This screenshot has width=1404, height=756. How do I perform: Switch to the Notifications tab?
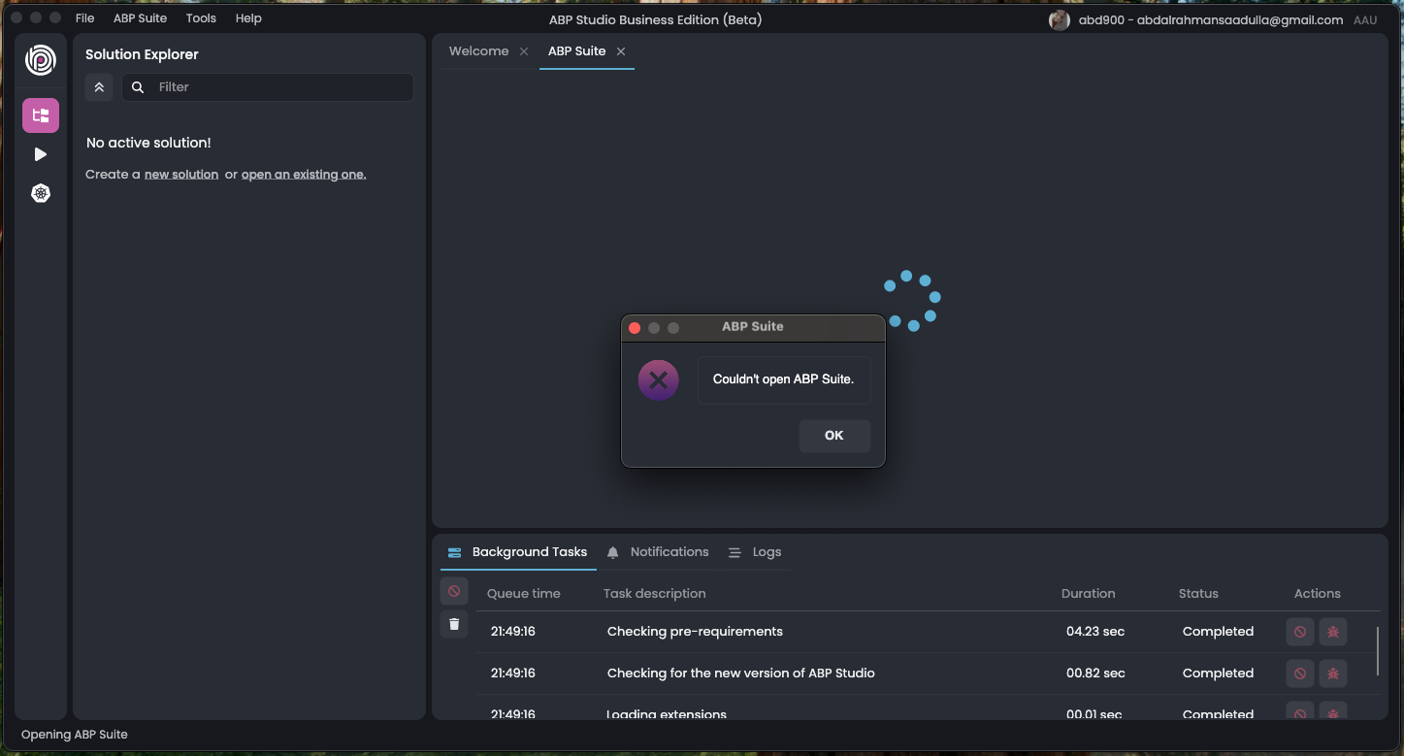(x=669, y=552)
